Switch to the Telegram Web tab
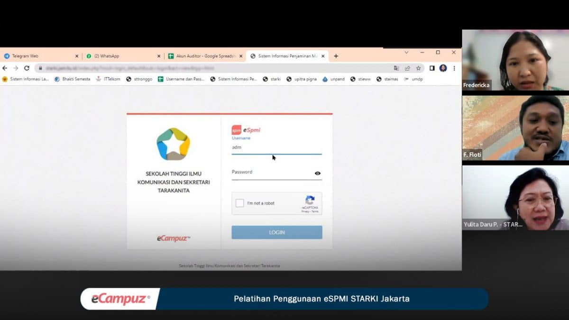The image size is (569, 320). [x=41, y=56]
